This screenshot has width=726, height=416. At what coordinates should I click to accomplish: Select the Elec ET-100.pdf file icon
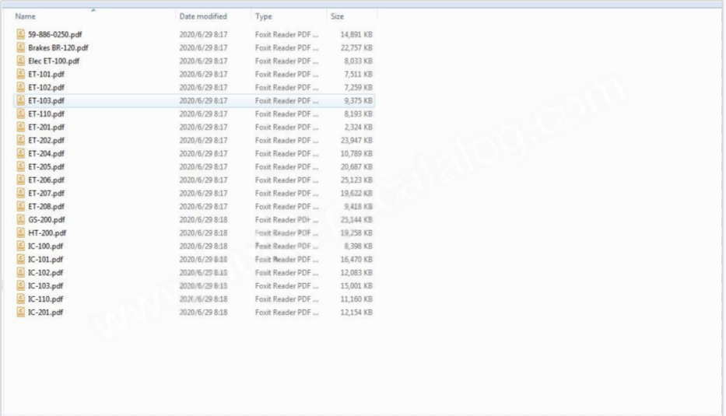coord(21,61)
